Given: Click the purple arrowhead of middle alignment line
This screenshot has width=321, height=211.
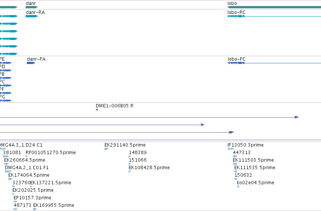Looking at the screenshot, I should 203,125.
